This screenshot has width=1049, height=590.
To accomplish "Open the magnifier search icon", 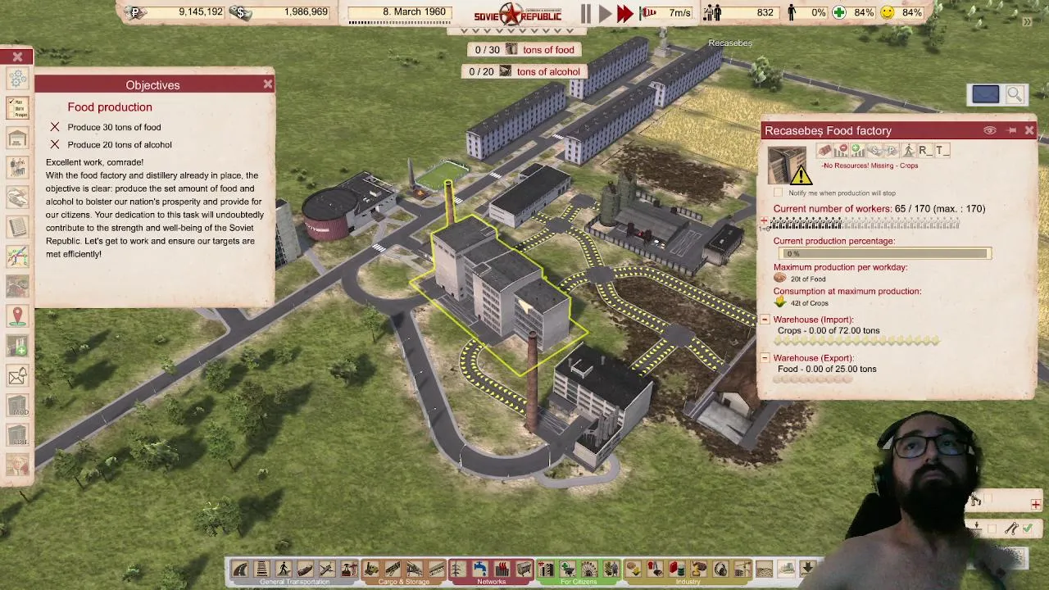I will [x=1015, y=94].
